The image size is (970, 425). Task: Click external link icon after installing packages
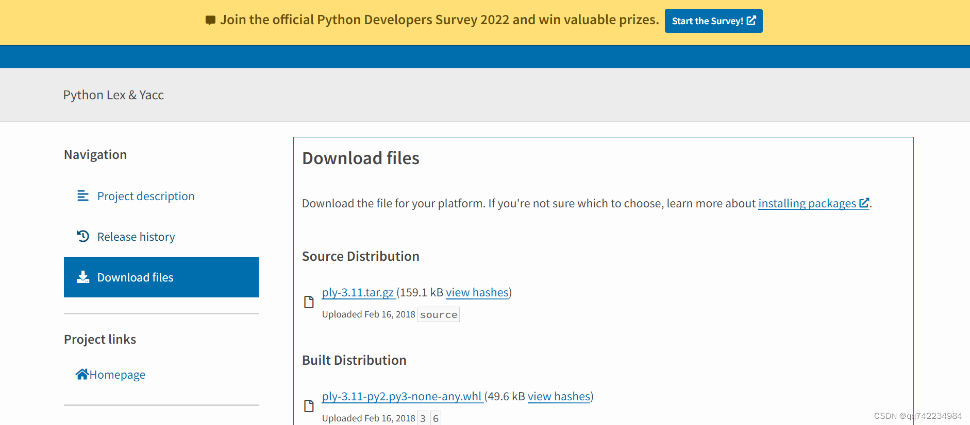point(864,203)
